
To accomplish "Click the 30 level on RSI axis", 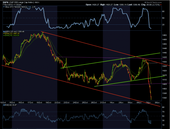I will point(163,121).
